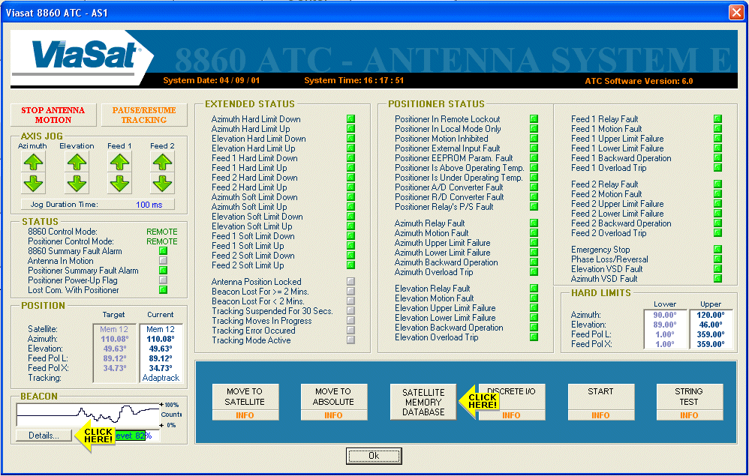
Task: Click Feed 1 Relay Fault indicator
Action: click(717, 118)
